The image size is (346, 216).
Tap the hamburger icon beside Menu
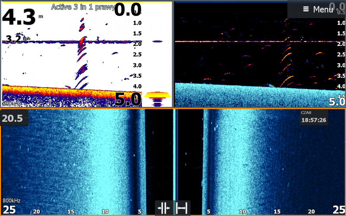pyautogui.click(x=306, y=9)
